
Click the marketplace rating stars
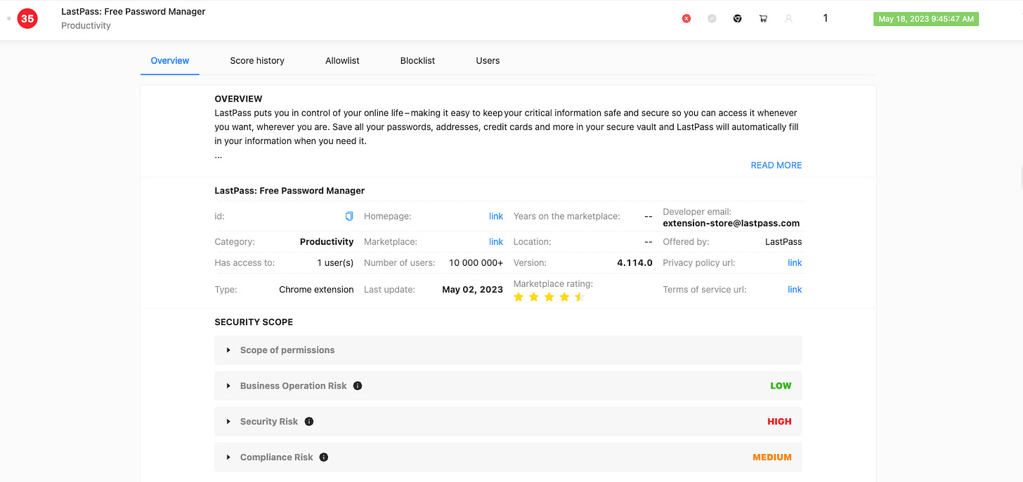pyautogui.click(x=549, y=297)
